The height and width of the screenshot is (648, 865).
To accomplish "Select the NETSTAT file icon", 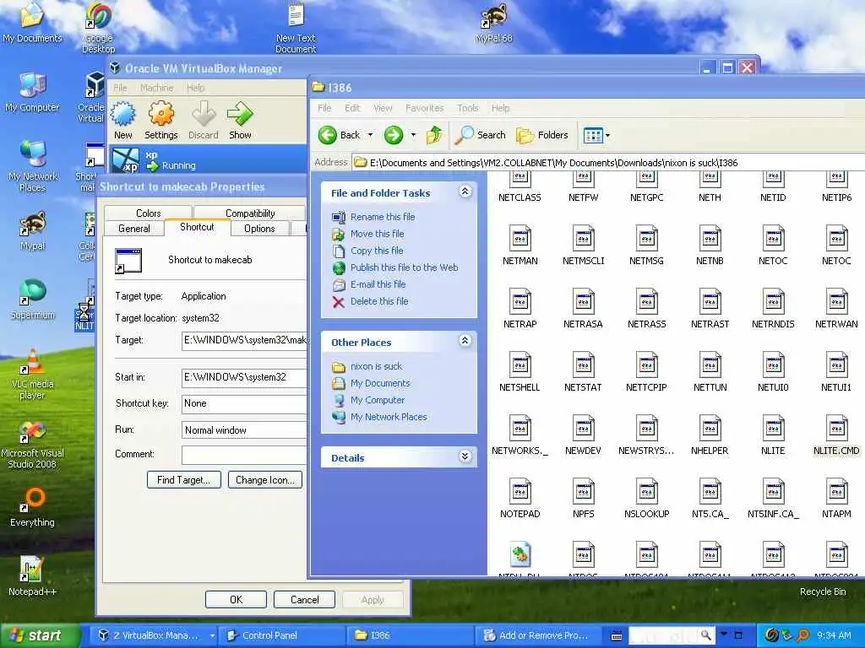I will 583,371.
